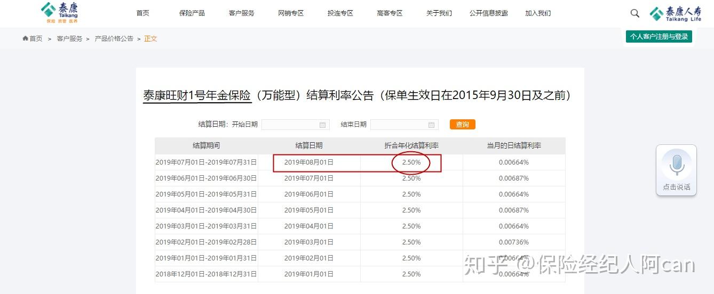Viewport: 714px width, 294px height.
Task: Click 结算日期 column header
Action: pos(309,145)
